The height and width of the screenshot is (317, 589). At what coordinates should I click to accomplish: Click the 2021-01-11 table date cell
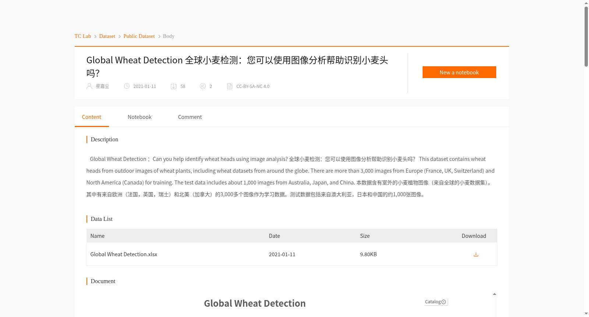[282, 254]
